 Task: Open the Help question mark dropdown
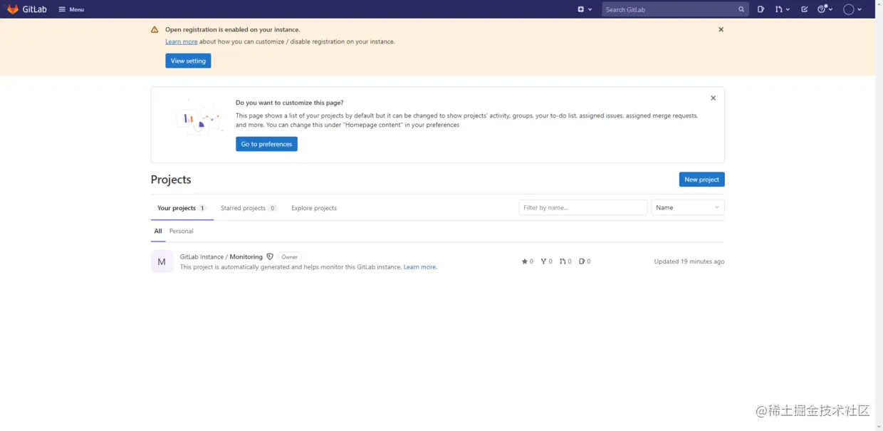[825, 9]
